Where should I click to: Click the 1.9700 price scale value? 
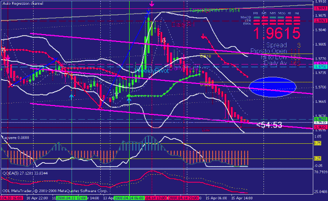tap(321, 87)
